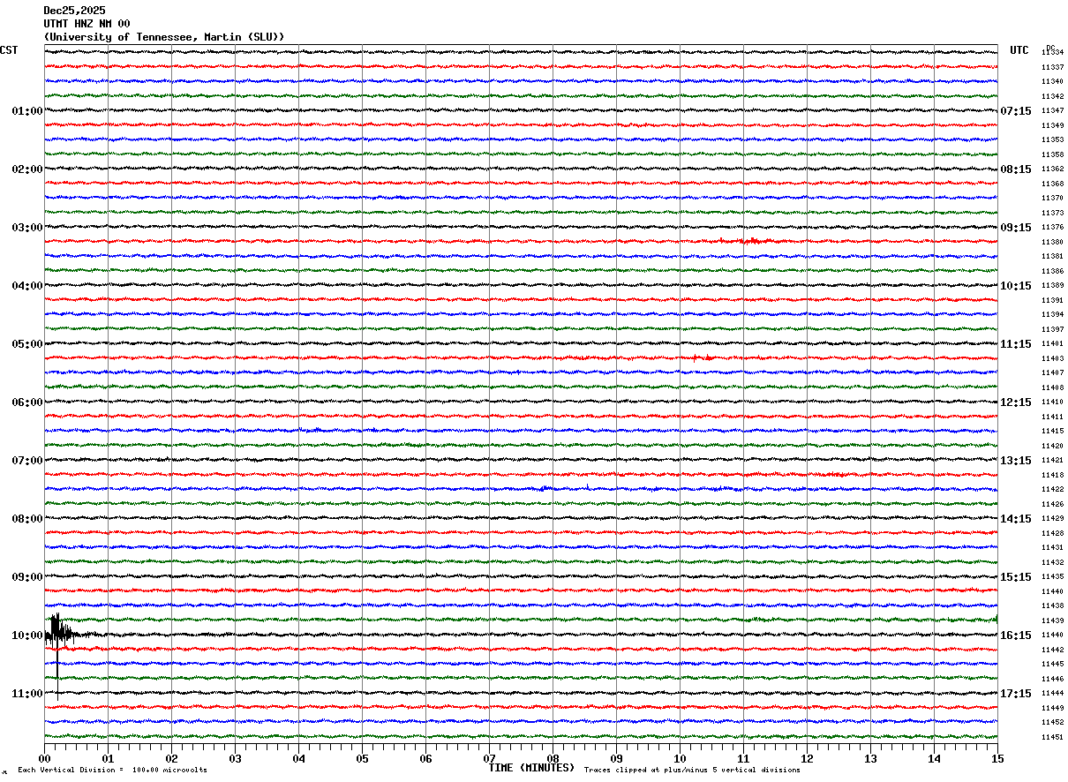Click the DC value 11347
The image size is (1068, 782).
pyautogui.click(x=1052, y=111)
